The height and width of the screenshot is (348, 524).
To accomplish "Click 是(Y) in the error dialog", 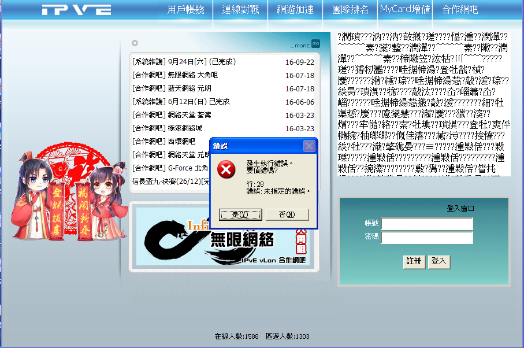I will pos(239,214).
